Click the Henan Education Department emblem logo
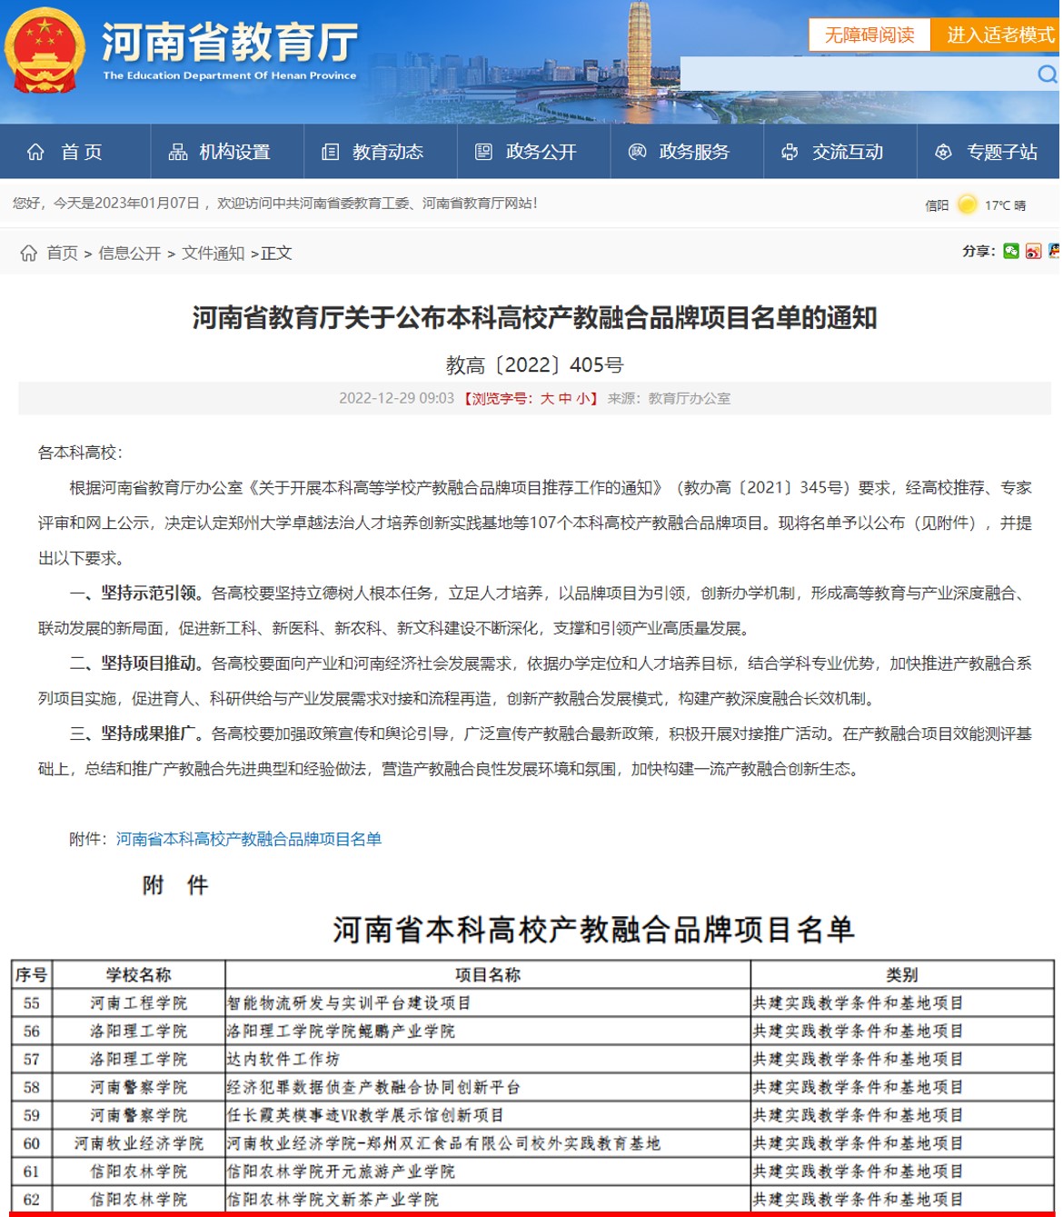This screenshot has height=1217, width=1063. (45, 52)
